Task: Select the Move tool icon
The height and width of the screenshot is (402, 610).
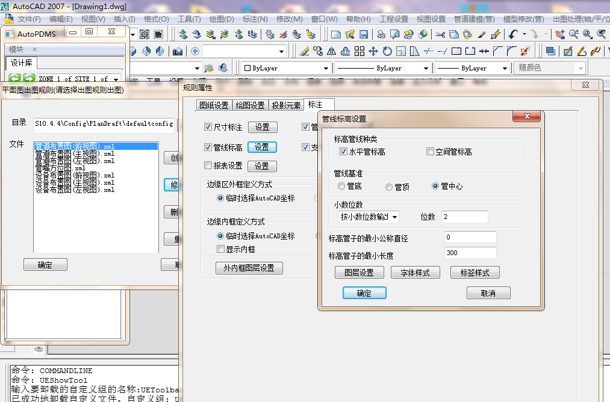Action: [x=373, y=51]
